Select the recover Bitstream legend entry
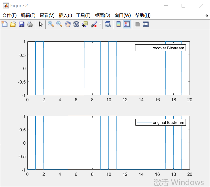 point(160,48)
